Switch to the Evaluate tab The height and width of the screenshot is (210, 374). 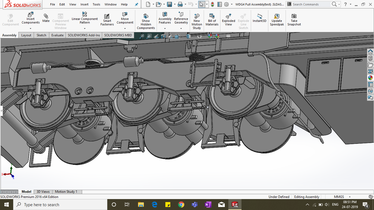(57, 35)
